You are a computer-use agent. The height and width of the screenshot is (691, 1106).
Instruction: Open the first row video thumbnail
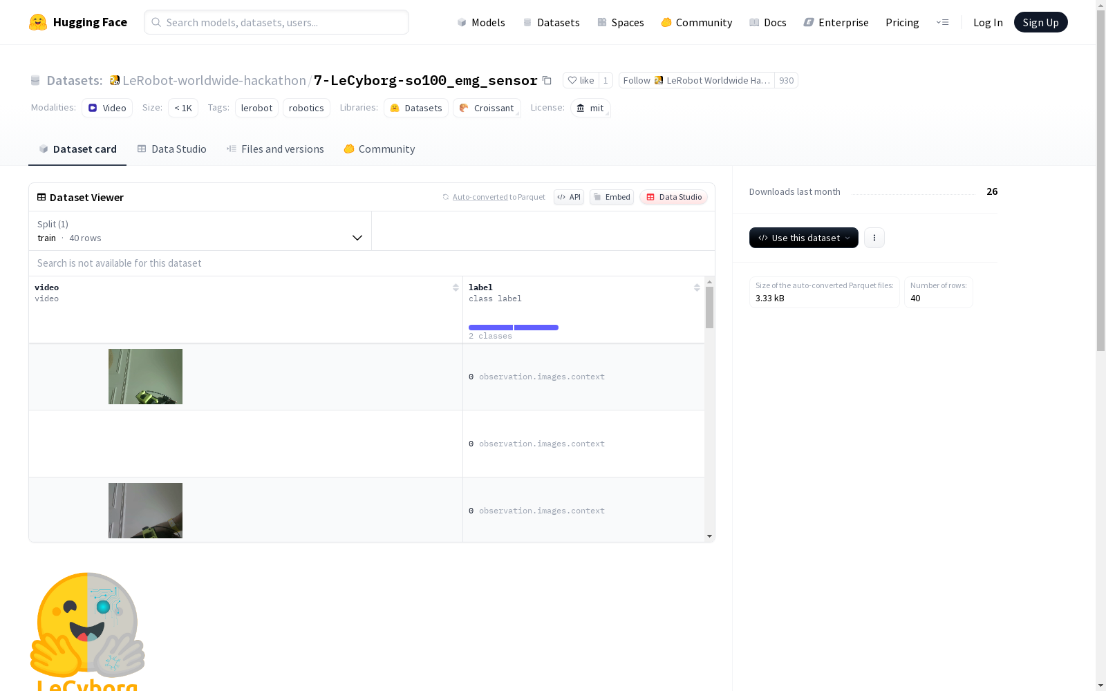tap(145, 377)
